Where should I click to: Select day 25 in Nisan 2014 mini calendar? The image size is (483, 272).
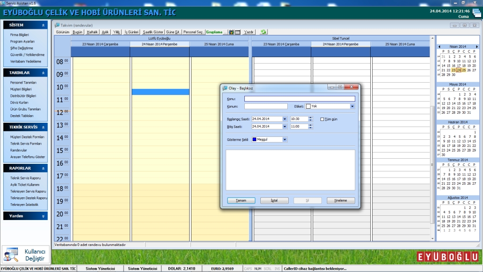tap(464, 70)
